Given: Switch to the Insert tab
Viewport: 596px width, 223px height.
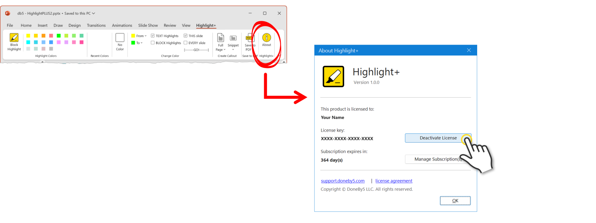Looking at the screenshot, I should coord(42,25).
